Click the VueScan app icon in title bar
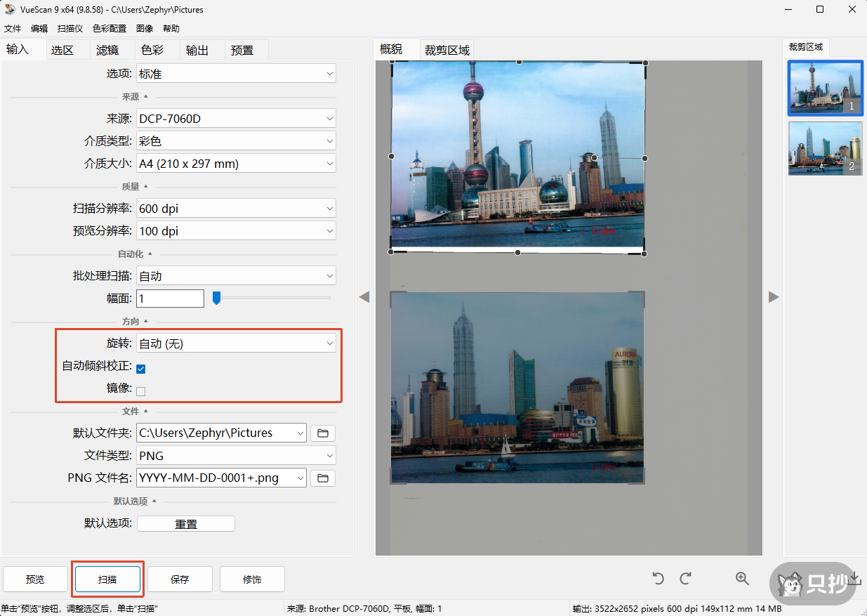Screen dimensions: 867x616 click(x=10, y=10)
